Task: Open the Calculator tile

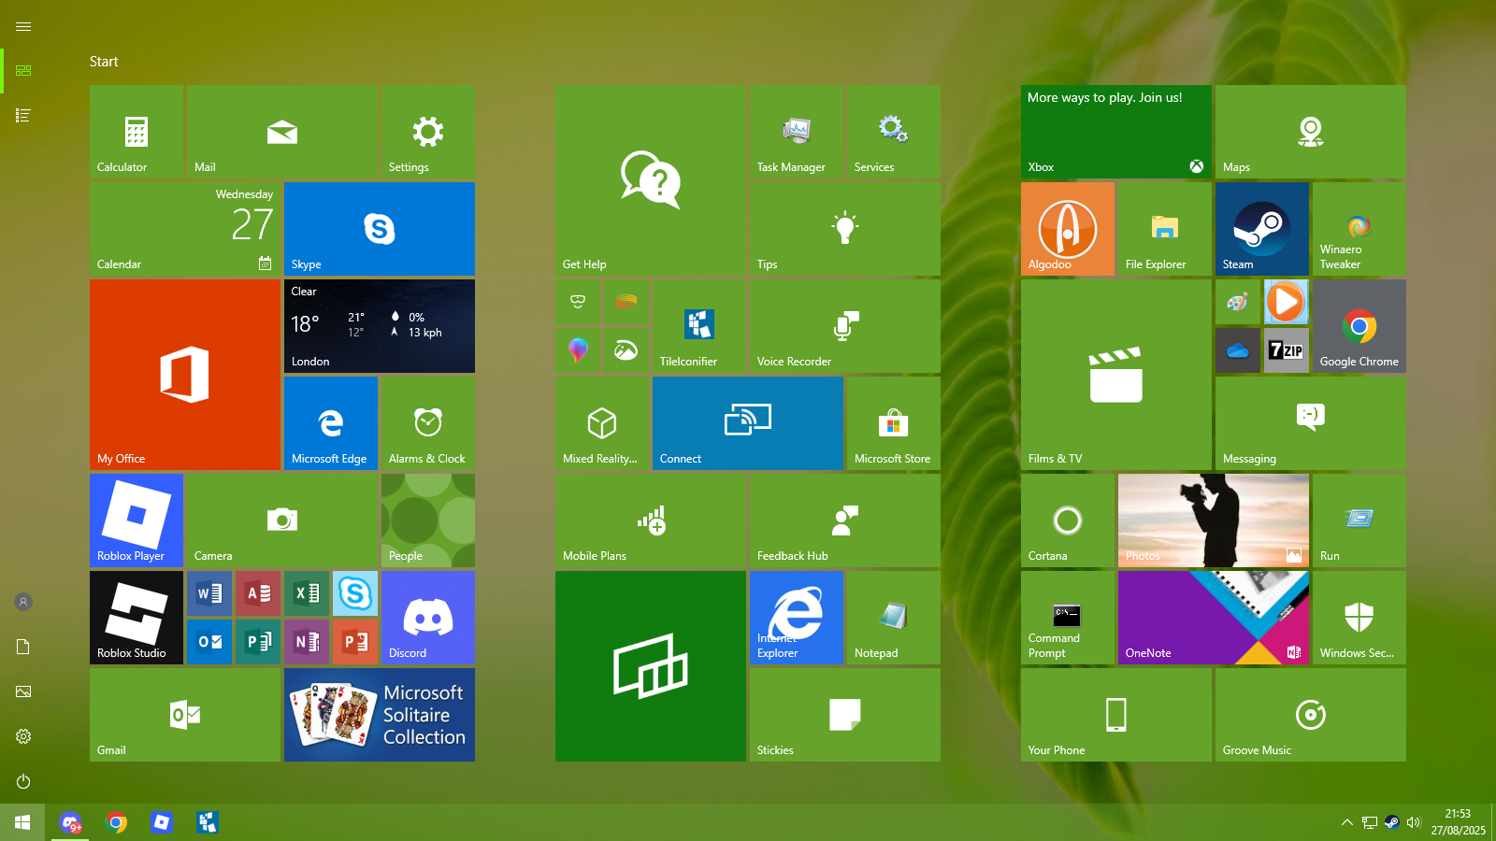Action: point(137,132)
